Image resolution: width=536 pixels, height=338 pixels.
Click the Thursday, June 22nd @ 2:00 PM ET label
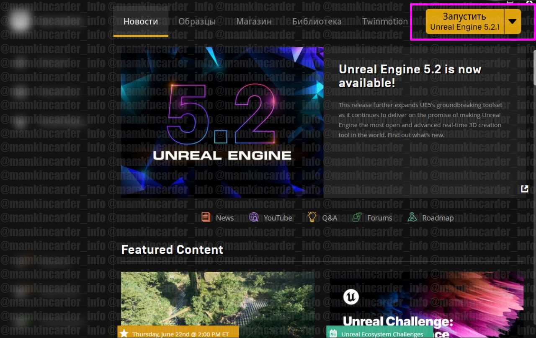tap(180, 334)
